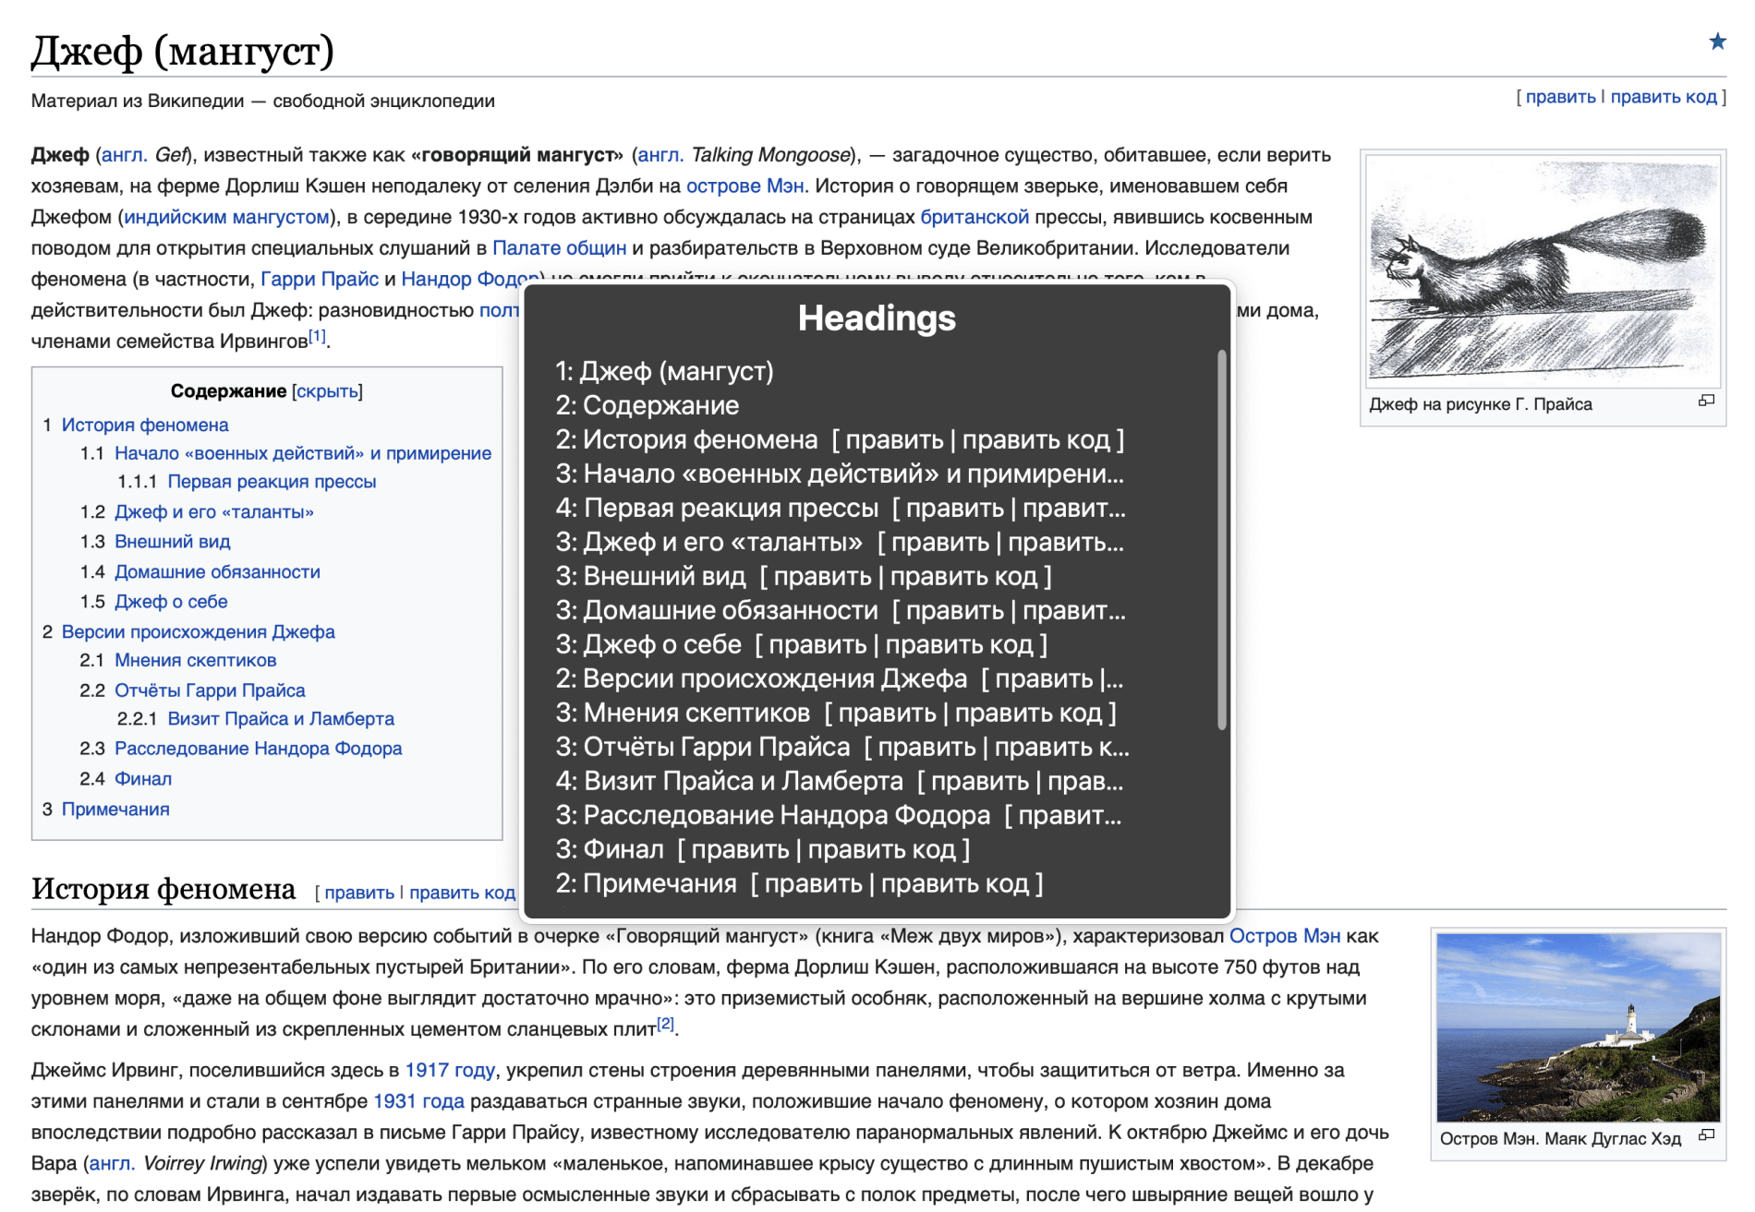1755x1212 pixels.
Task: Hide the contents with скрыть toggle
Action: (327, 391)
